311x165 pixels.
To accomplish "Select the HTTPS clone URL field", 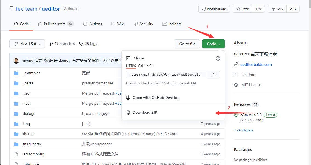I will click(x=164, y=74).
